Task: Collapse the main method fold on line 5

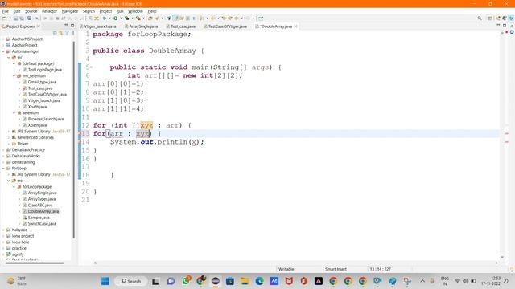Action: 91,67
